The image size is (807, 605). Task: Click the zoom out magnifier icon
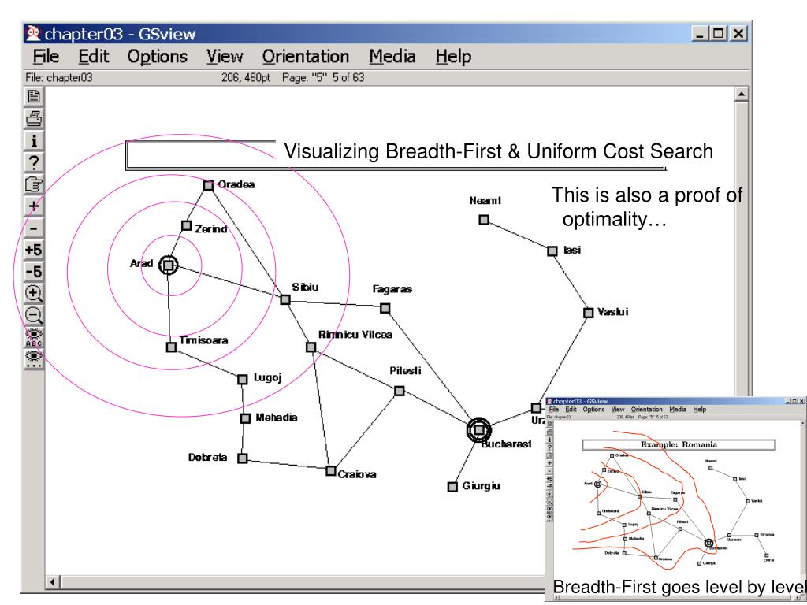[x=34, y=315]
